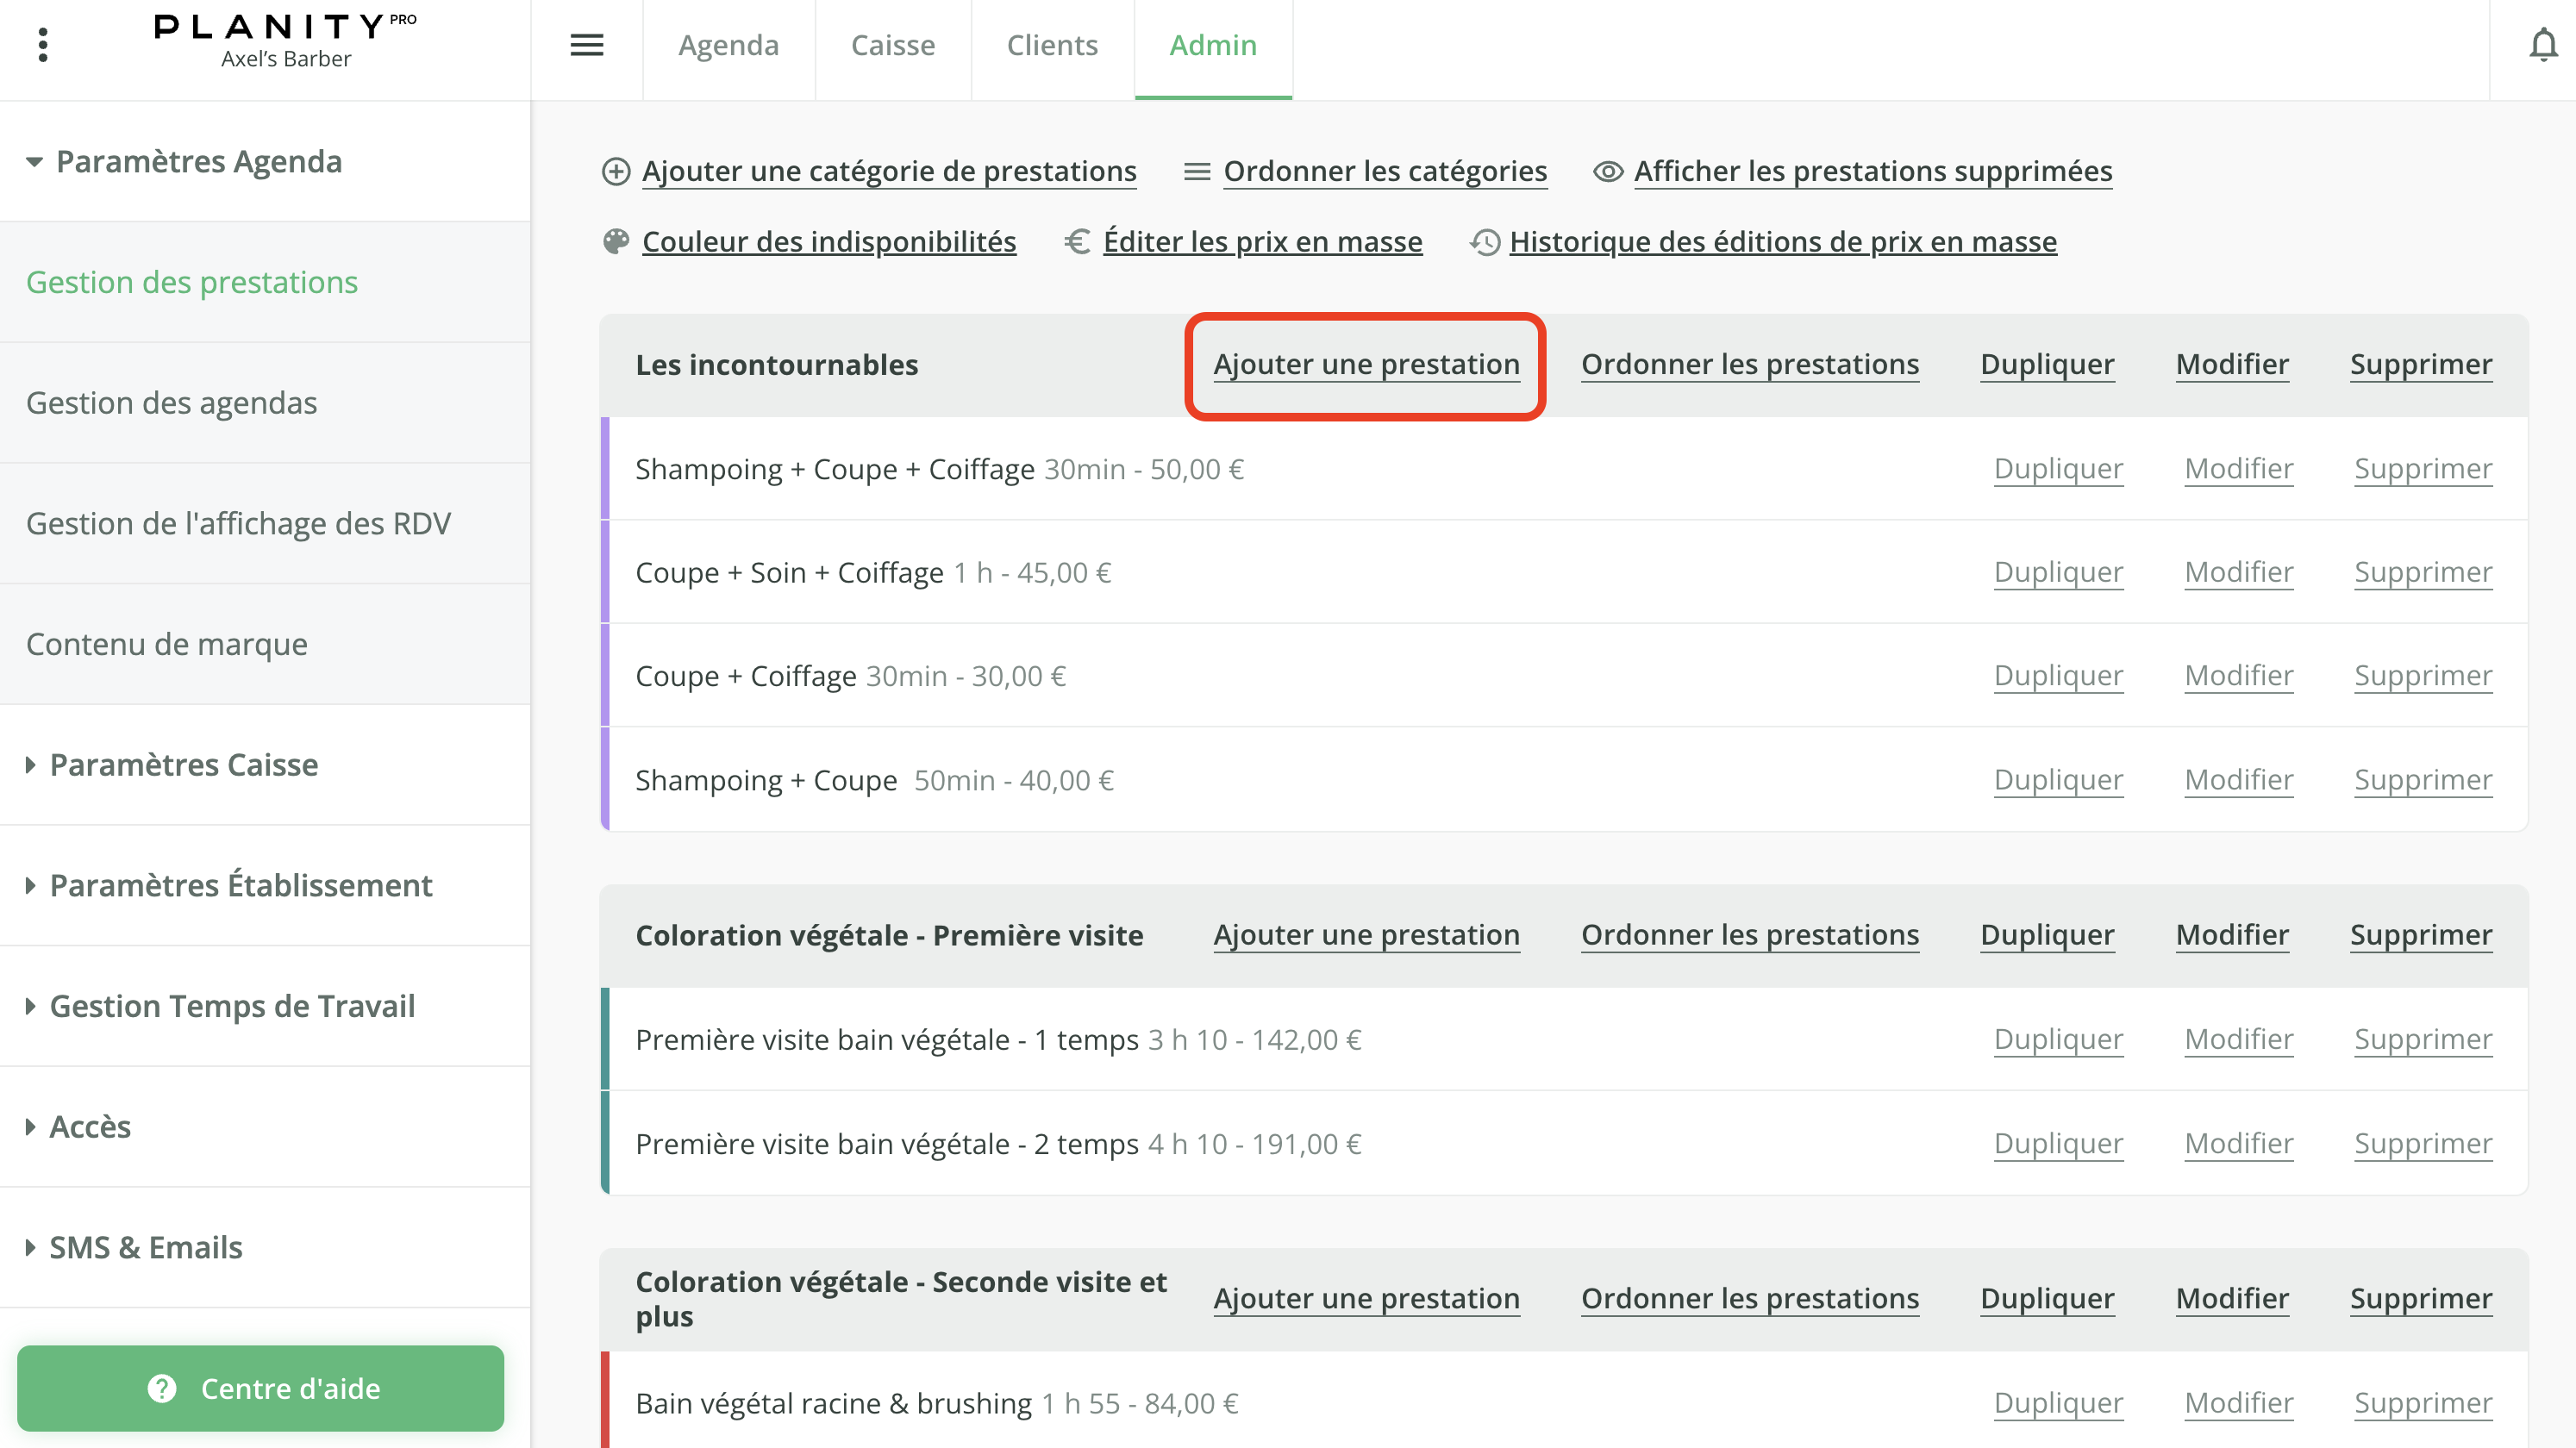Expand the Paramètres Caisse section
2576x1448 pixels.
click(31, 765)
